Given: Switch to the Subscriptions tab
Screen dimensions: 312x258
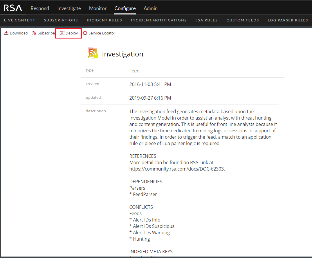Looking at the screenshot, I should pyautogui.click(x=61, y=20).
